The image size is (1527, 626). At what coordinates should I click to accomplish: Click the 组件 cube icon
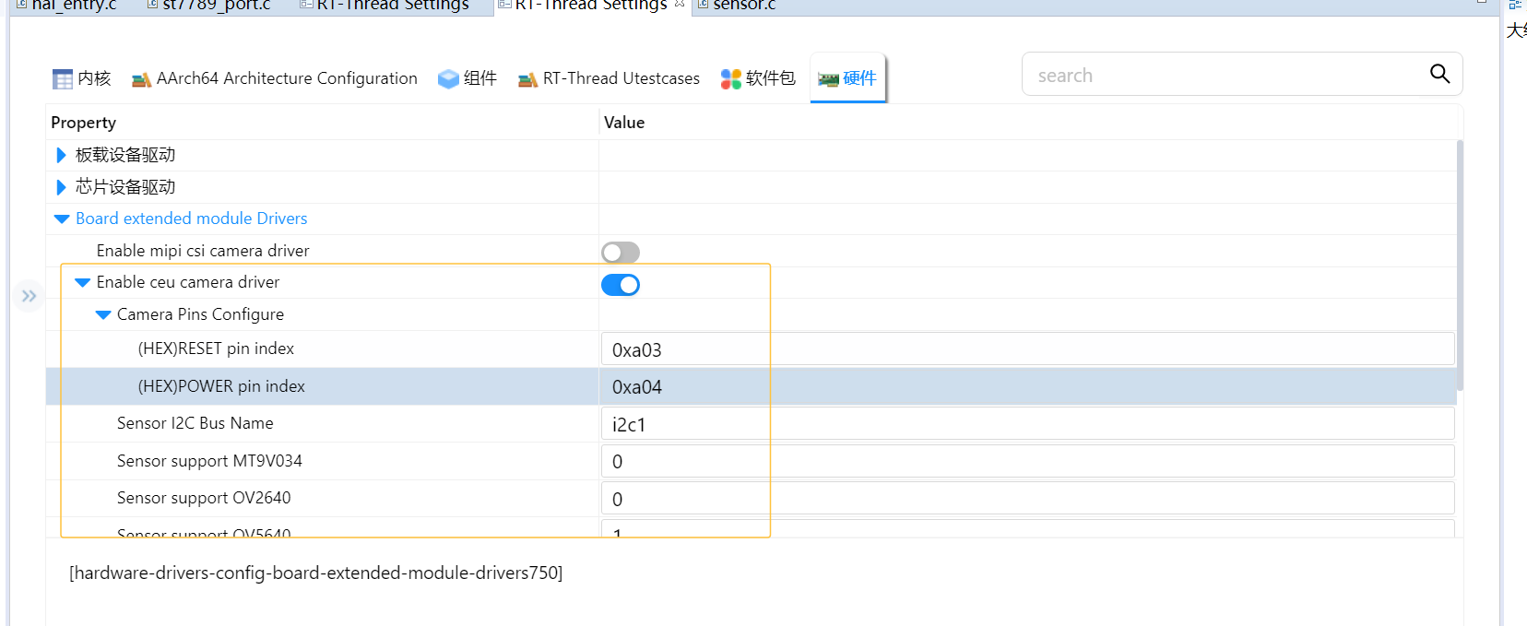pos(448,79)
